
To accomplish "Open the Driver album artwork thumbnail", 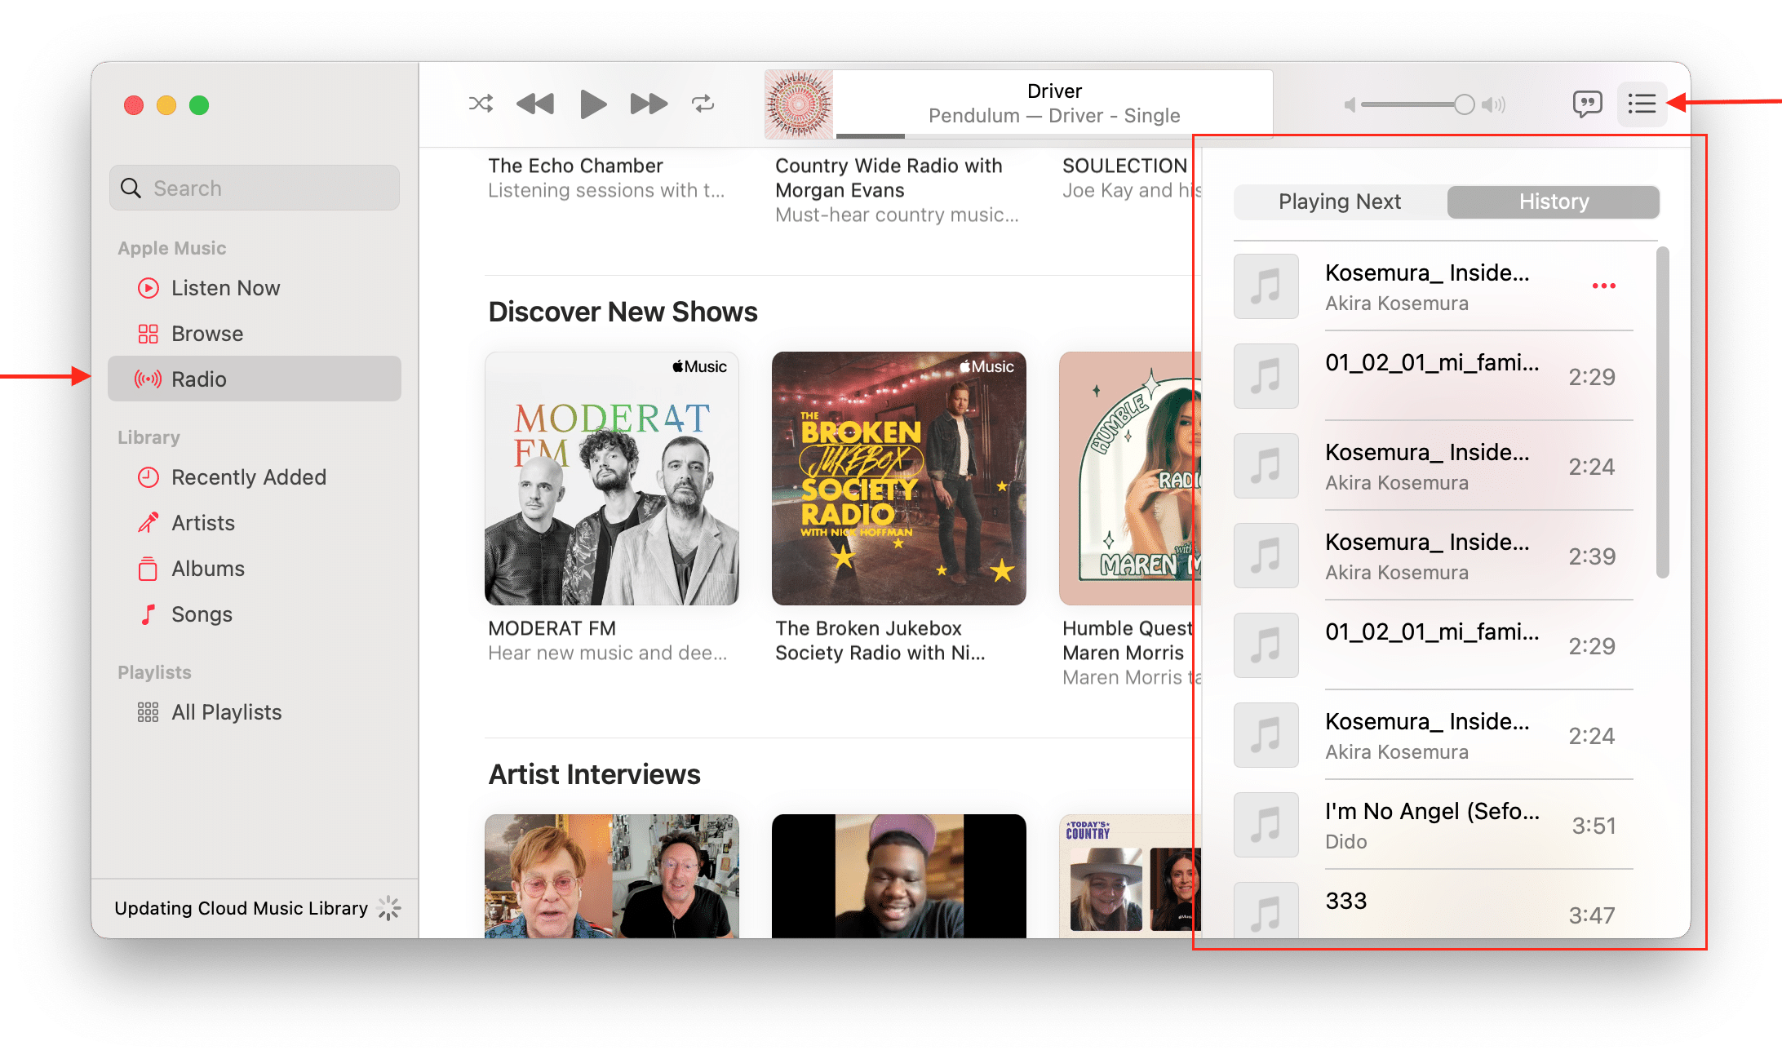I will (799, 104).
